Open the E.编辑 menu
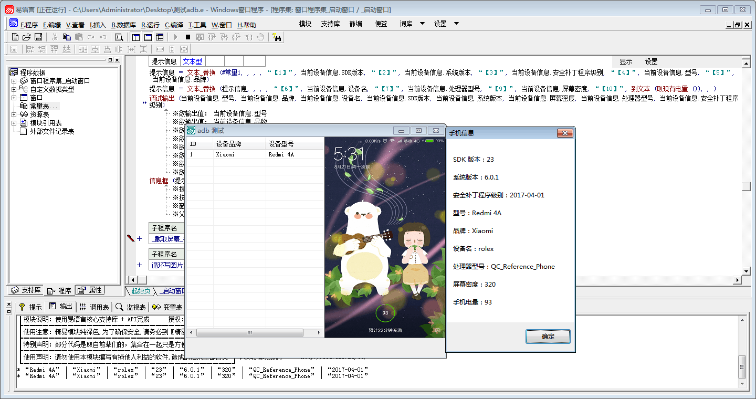Image resolution: width=756 pixels, height=399 pixels. point(52,25)
